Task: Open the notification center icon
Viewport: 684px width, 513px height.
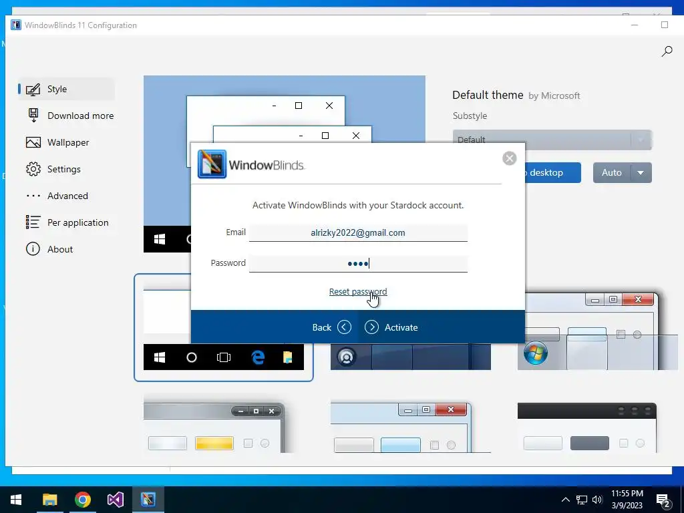Action: (x=663, y=500)
